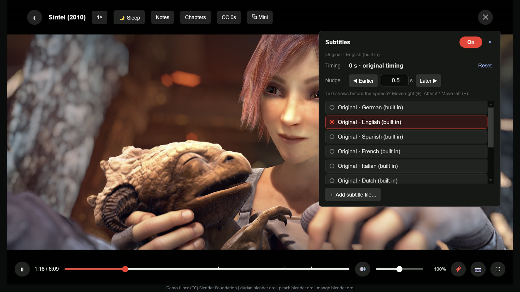Close the Subtitles panel
The image size is (520, 292).
click(x=490, y=42)
